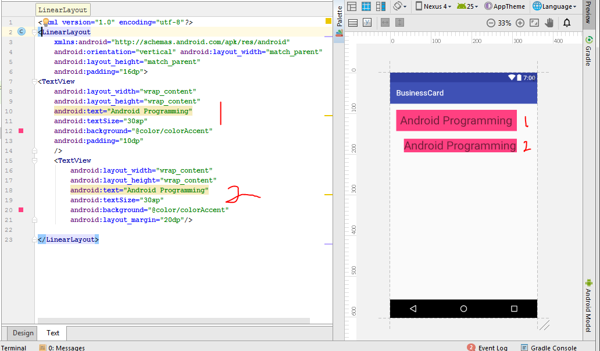Switch to the Design tab
The image size is (600, 351).
[22, 332]
